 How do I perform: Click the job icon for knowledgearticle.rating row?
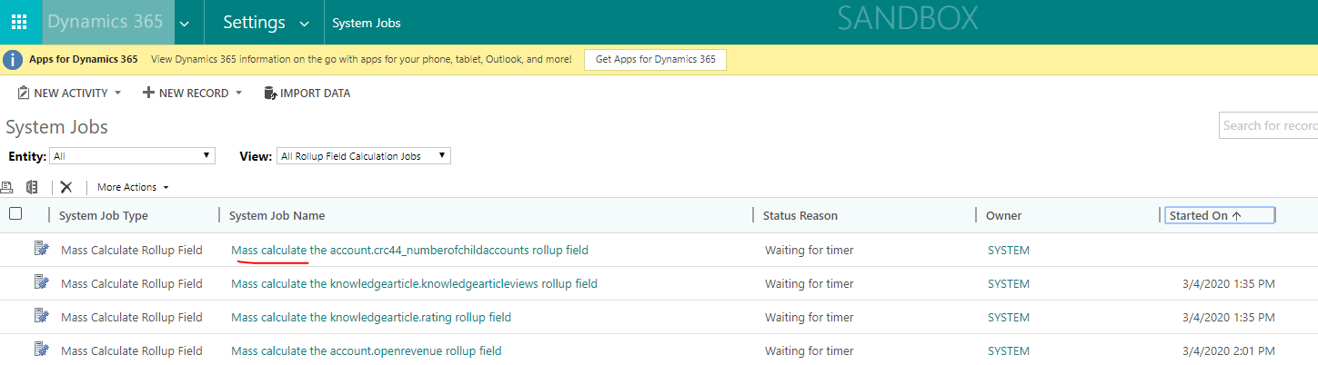pos(41,317)
